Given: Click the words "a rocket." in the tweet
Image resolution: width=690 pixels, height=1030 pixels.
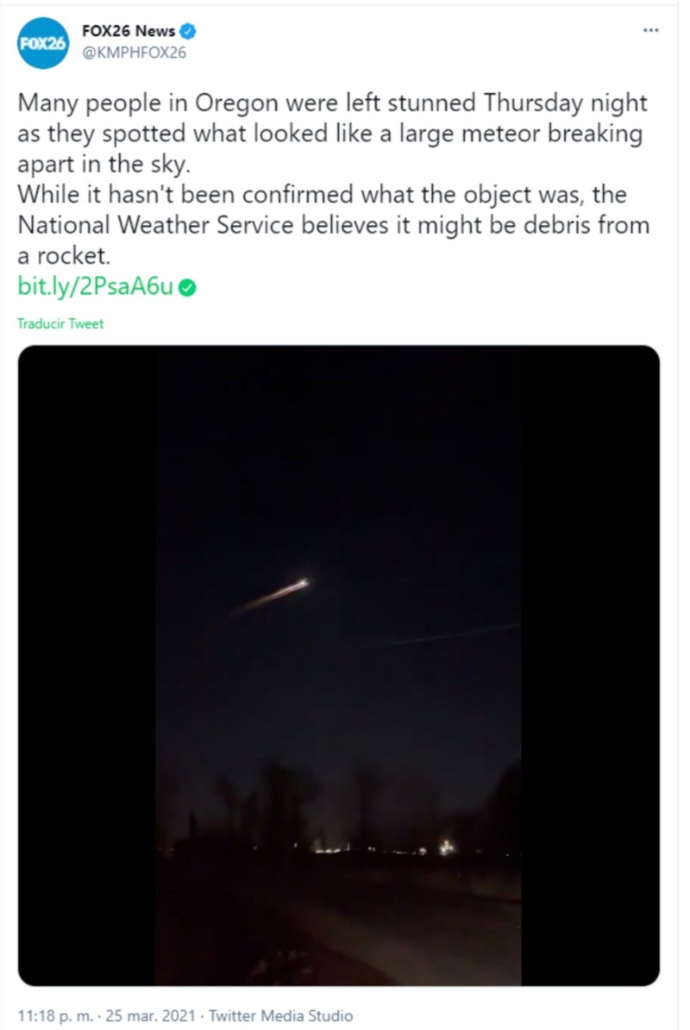Looking at the screenshot, I should pyautogui.click(x=65, y=257).
